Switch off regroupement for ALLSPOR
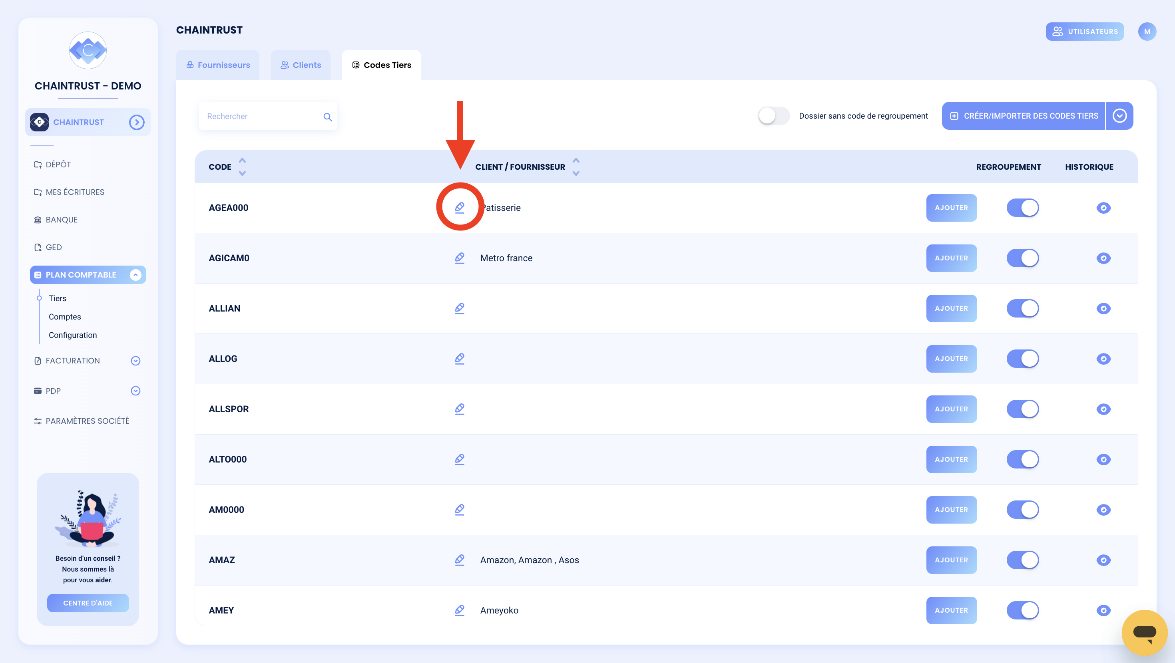The width and height of the screenshot is (1175, 663). [1022, 409]
